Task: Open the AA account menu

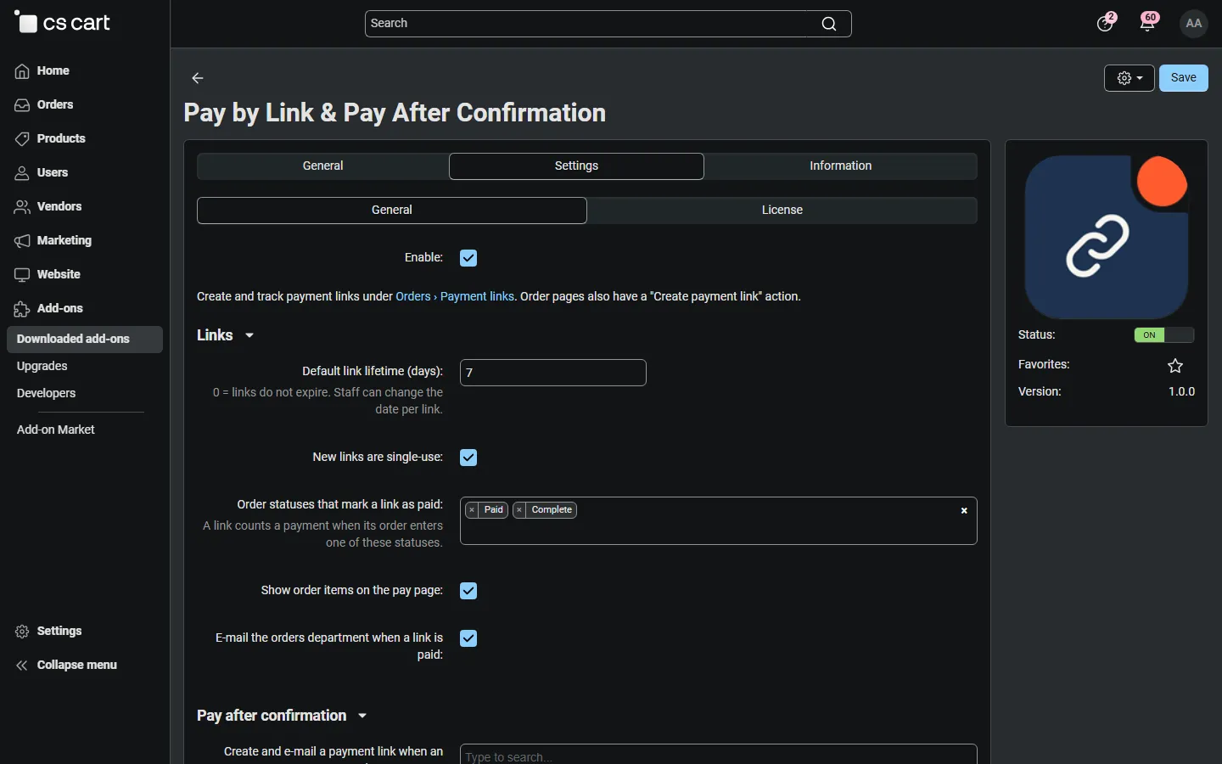Action: 1194,24
